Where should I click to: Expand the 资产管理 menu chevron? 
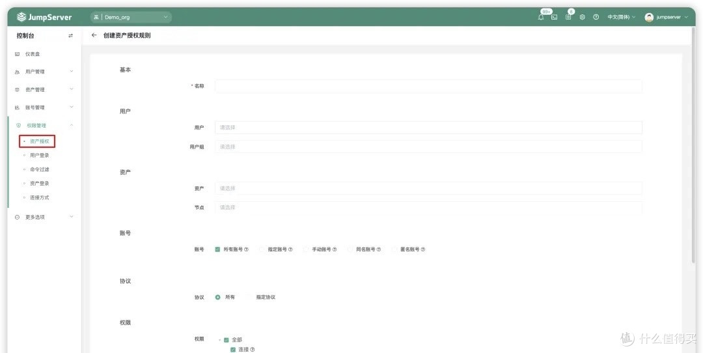72,89
